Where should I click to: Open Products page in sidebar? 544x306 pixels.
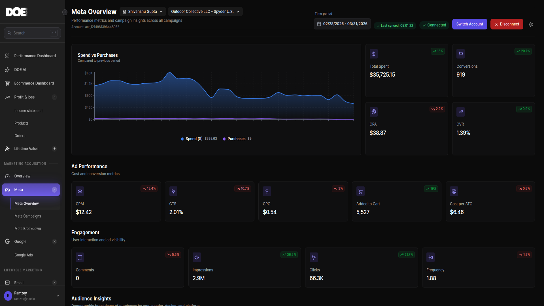pos(22,123)
